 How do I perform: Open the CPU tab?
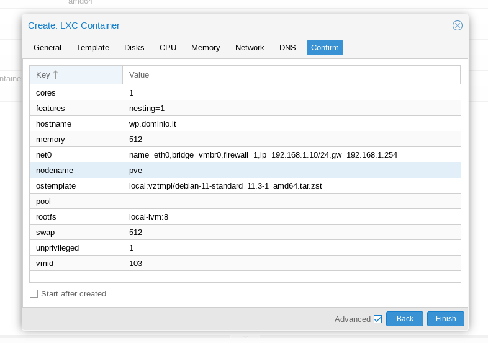(x=168, y=48)
